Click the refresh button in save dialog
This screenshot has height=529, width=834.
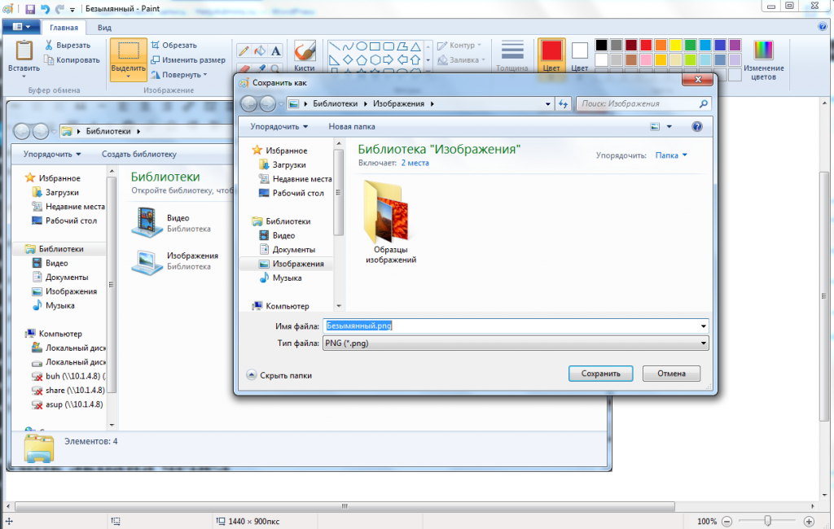click(564, 103)
